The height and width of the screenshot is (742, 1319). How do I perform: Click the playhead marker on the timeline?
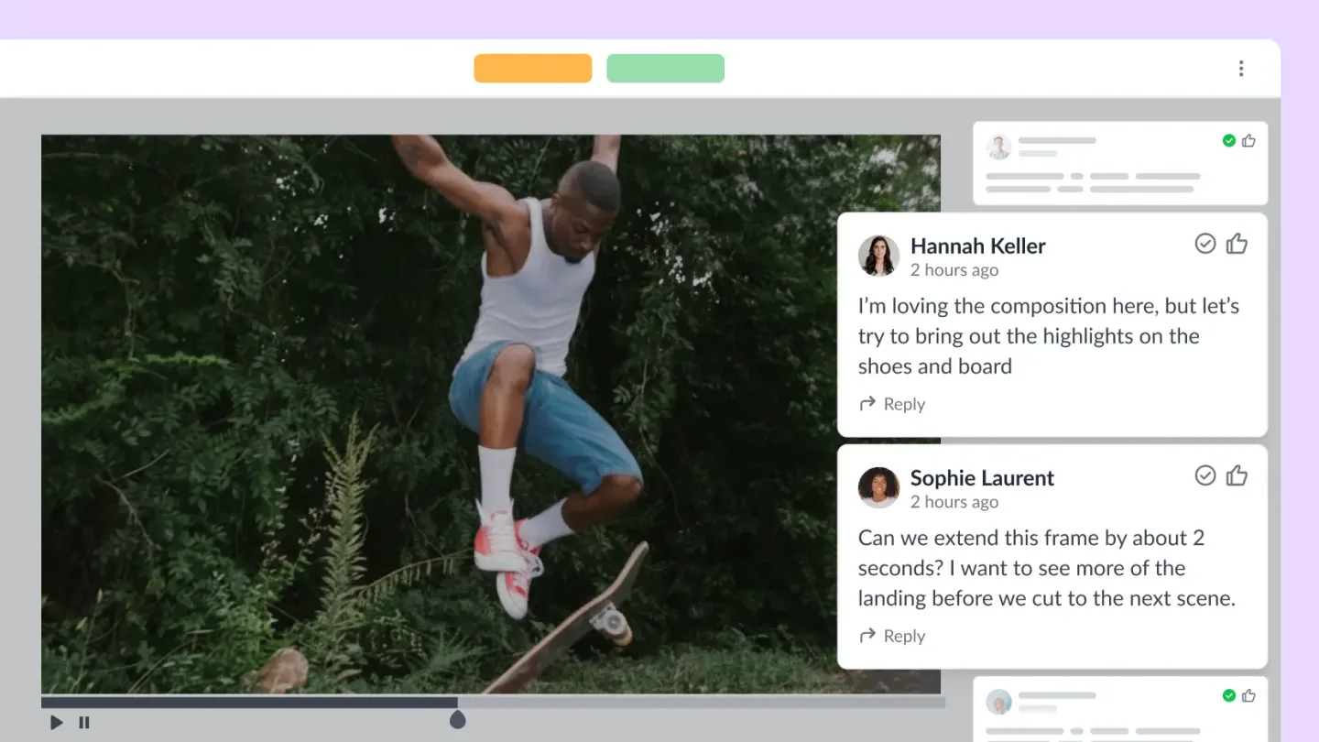(458, 720)
